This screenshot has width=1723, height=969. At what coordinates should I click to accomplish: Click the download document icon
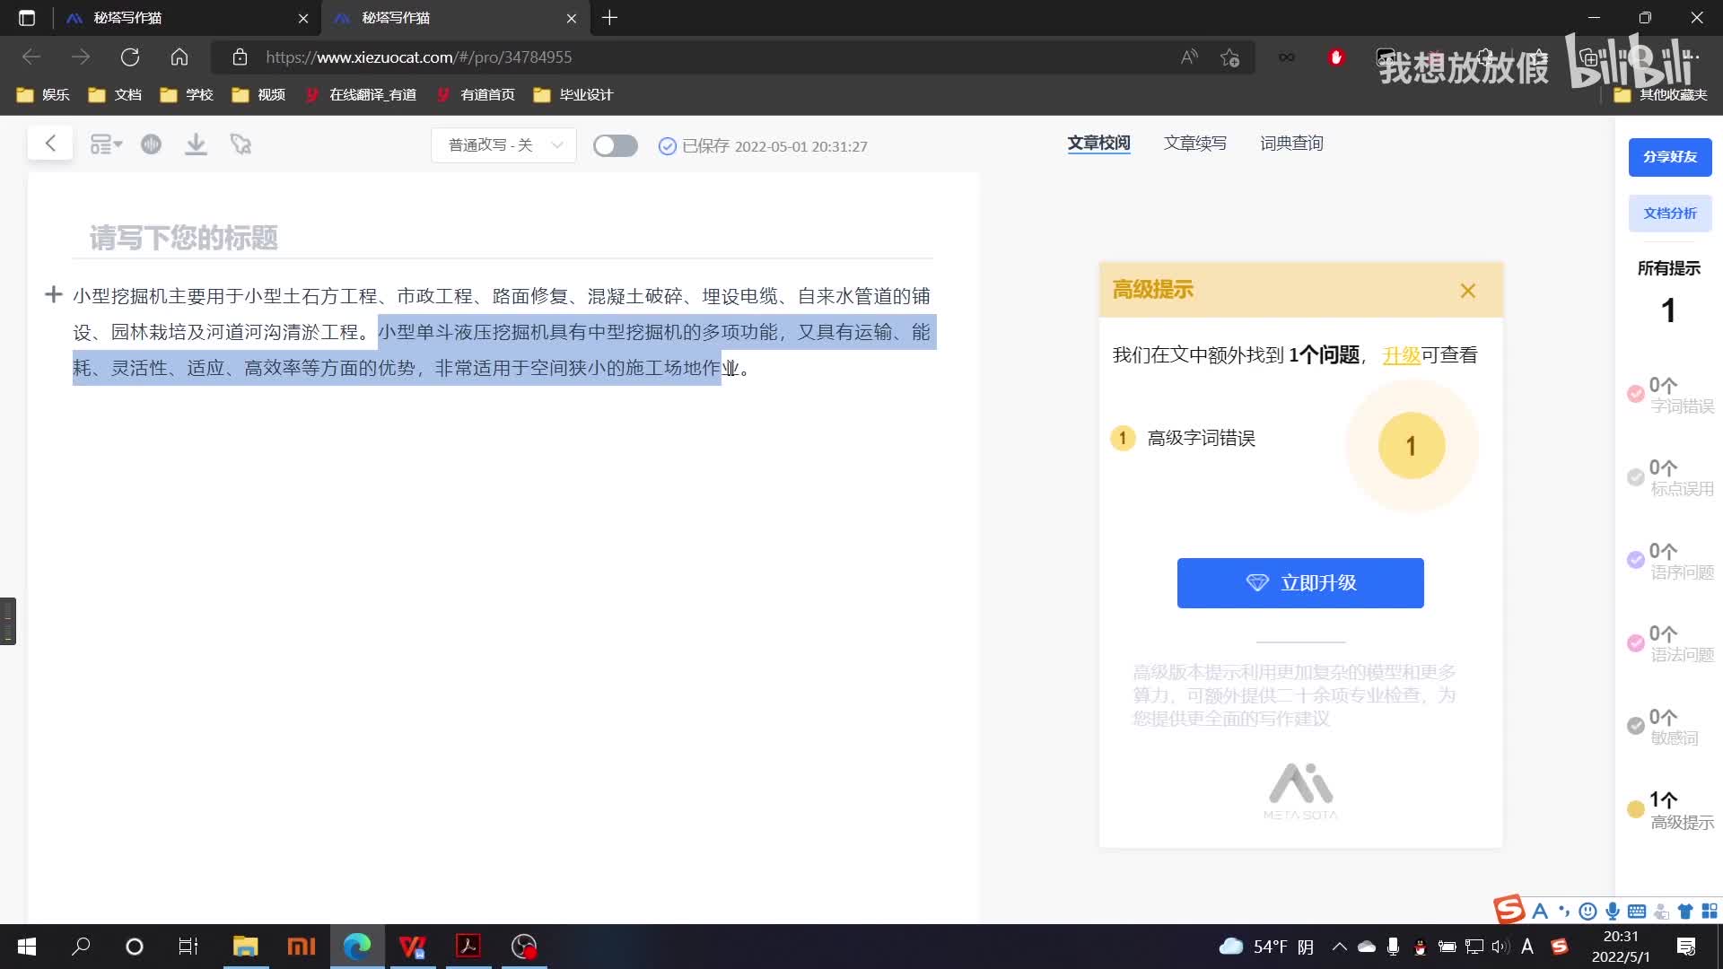(x=196, y=144)
